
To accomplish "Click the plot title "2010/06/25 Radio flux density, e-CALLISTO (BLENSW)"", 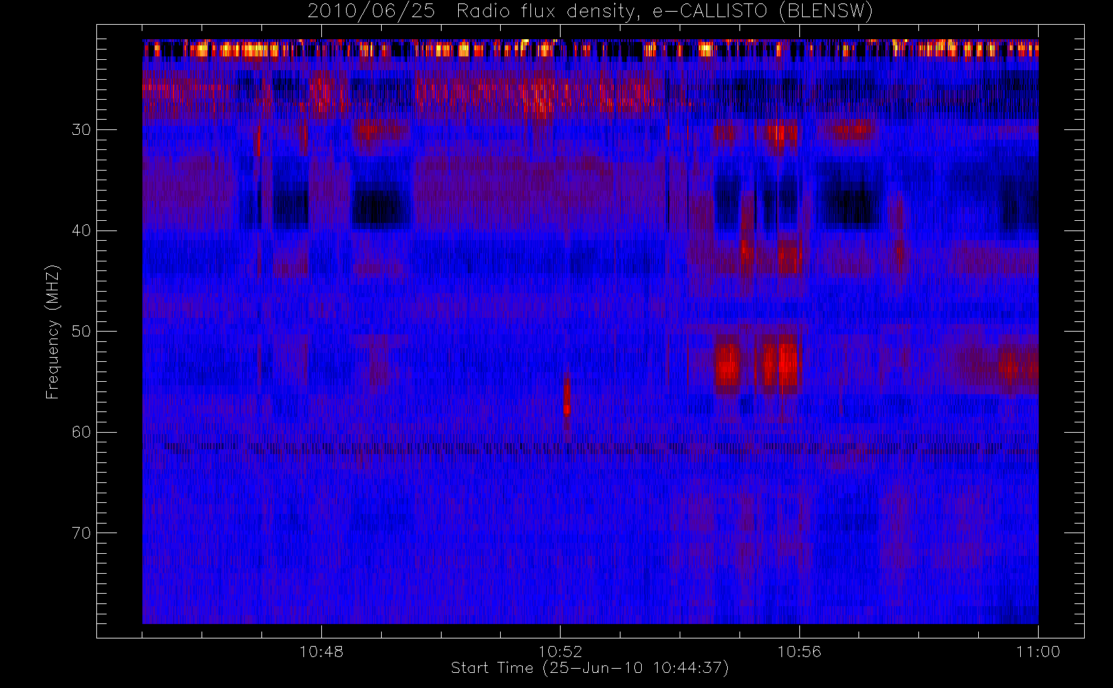I will pos(590,11).
